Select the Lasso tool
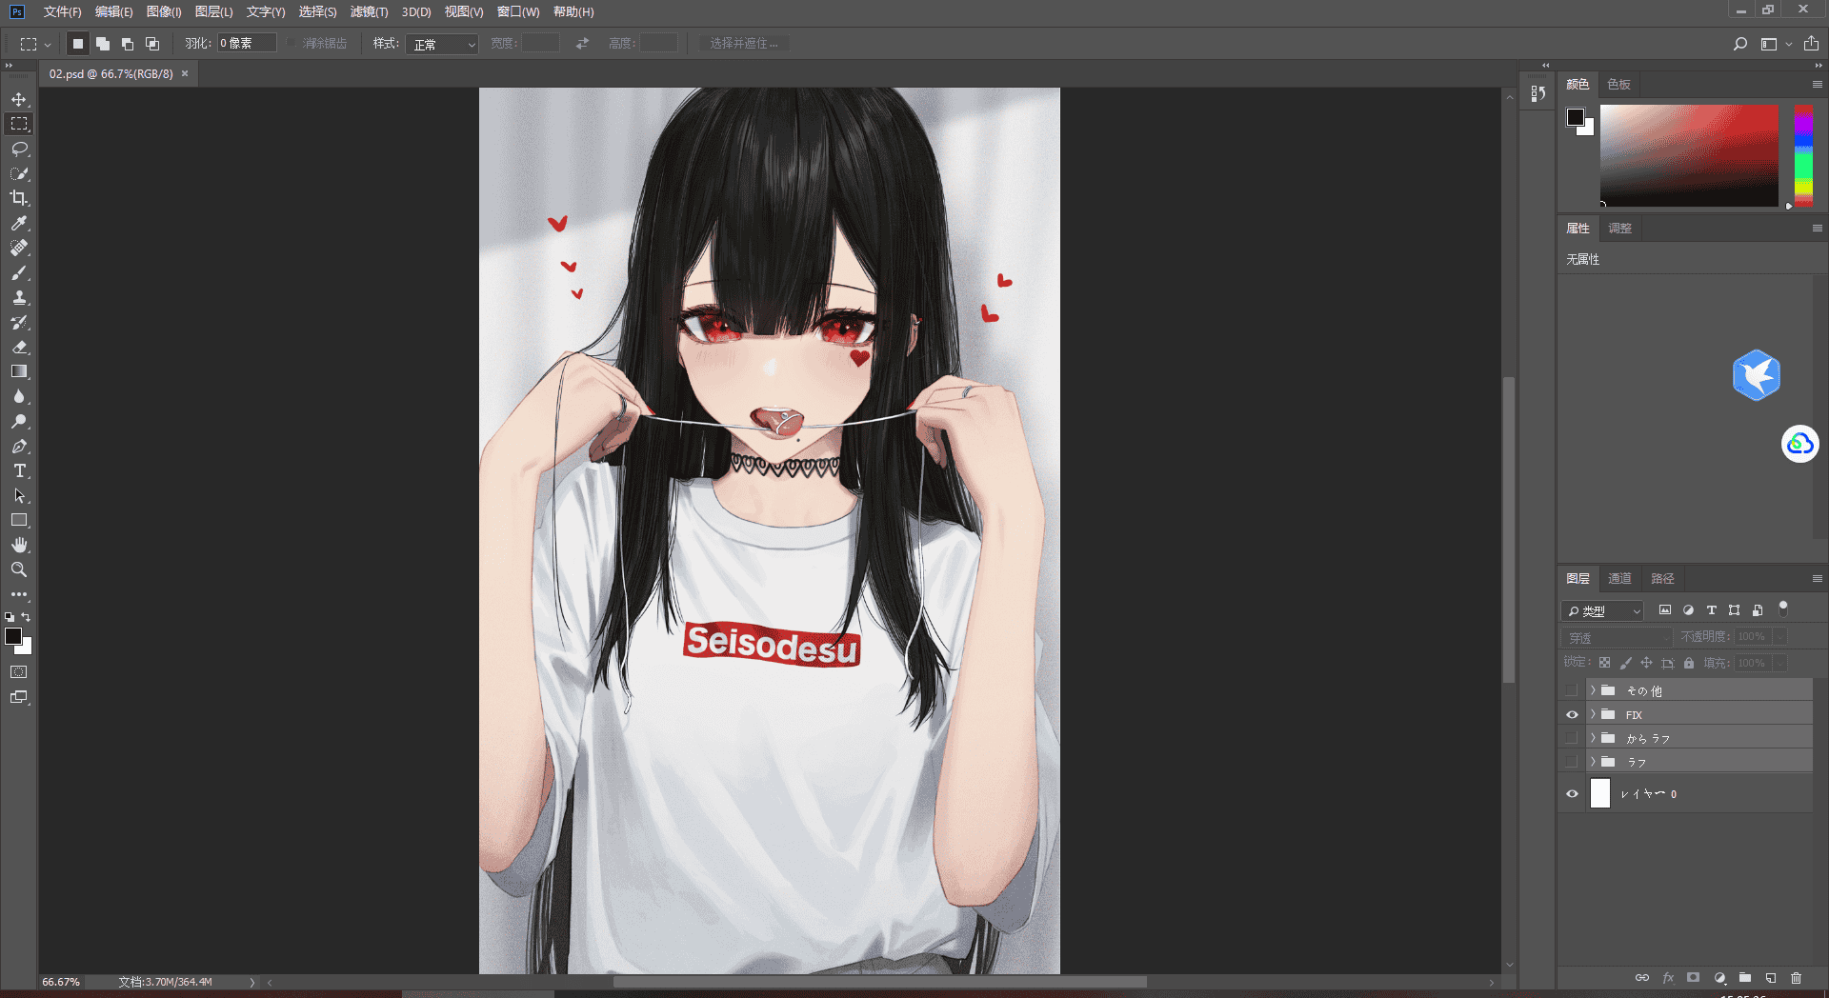1829x998 pixels. click(19, 149)
